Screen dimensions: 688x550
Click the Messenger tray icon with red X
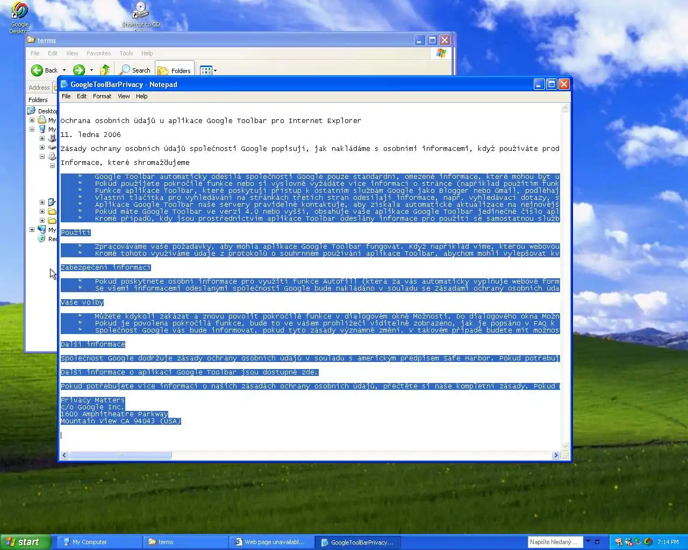pyautogui.click(x=628, y=542)
